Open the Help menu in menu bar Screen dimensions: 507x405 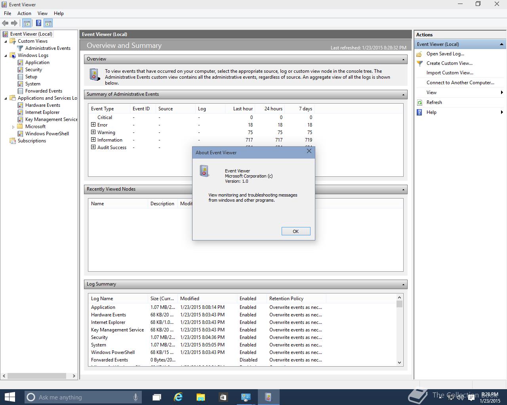59,13
